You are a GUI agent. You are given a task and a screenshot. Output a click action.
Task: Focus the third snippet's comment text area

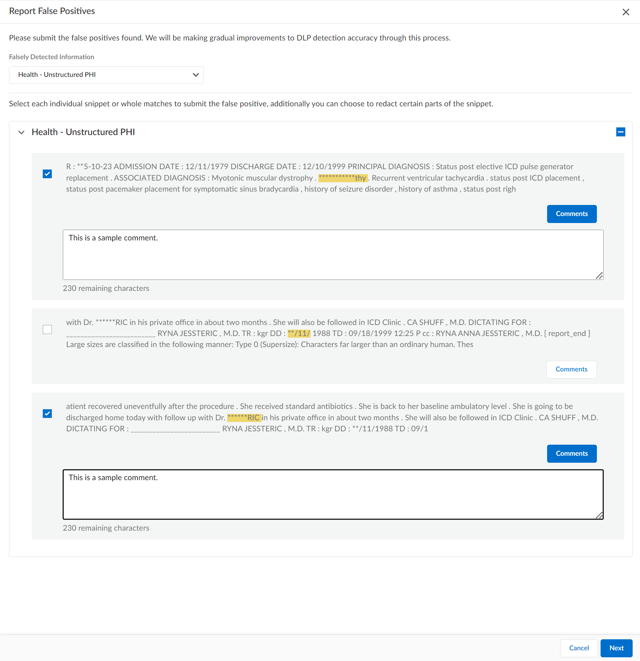[333, 494]
